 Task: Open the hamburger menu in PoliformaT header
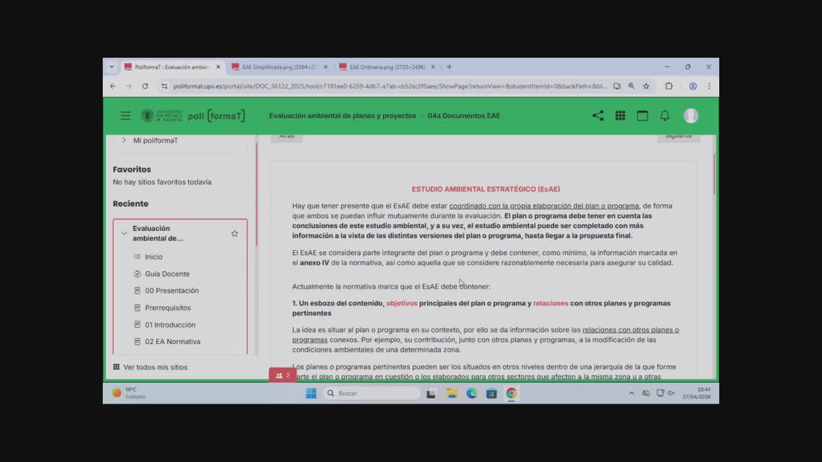[x=125, y=116]
